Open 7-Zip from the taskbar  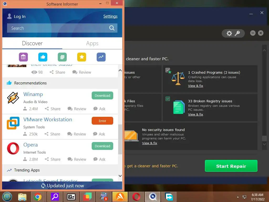[x=71, y=197]
